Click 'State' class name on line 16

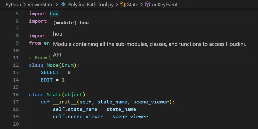click(54, 95)
